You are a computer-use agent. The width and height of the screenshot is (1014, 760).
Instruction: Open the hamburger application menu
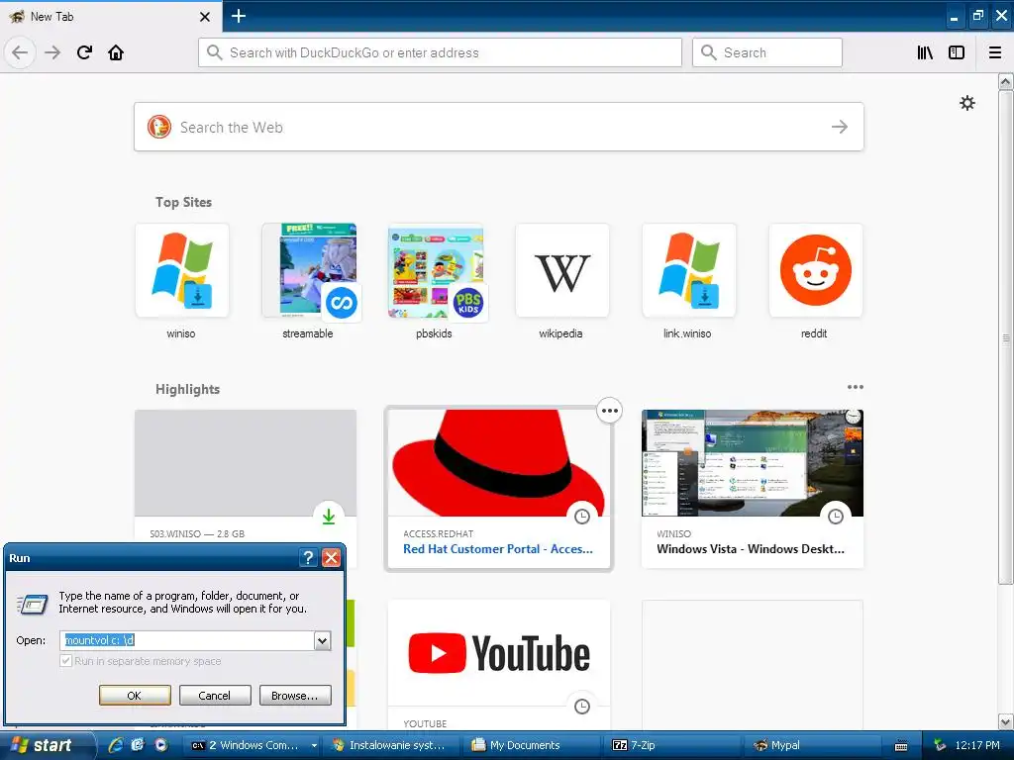[995, 52]
